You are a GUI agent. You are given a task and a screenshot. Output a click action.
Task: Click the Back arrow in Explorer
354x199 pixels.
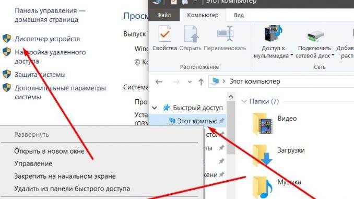point(159,82)
